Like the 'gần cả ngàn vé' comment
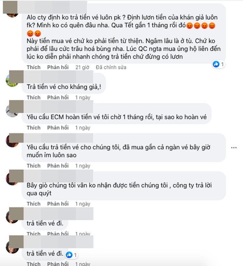 click(x=34, y=166)
